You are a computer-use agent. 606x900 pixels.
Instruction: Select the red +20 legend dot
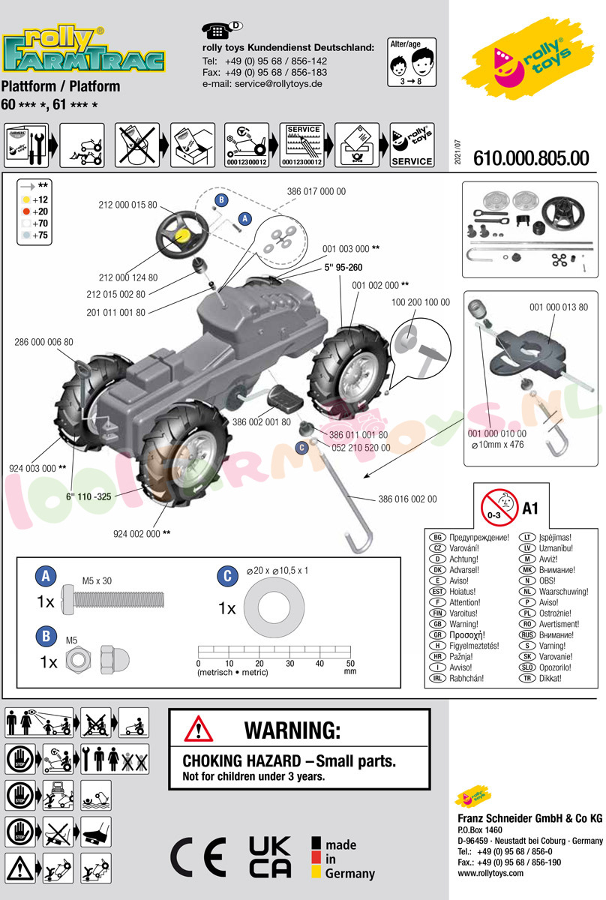(26, 211)
